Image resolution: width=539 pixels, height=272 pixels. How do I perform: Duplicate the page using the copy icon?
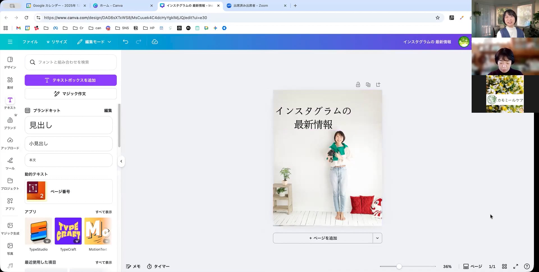[368, 84]
